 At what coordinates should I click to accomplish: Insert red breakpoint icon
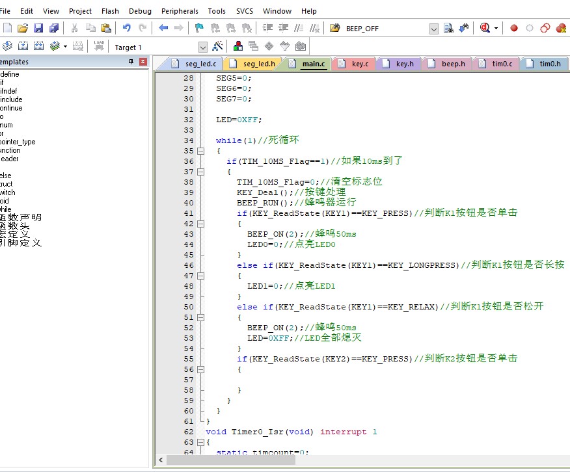pos(513,28)
